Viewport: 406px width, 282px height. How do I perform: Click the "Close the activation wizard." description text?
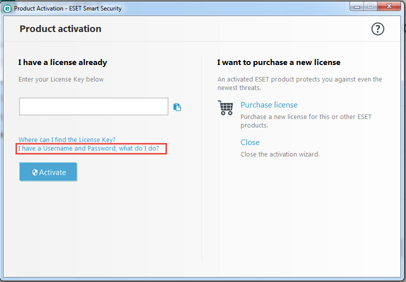coord(280,154)
